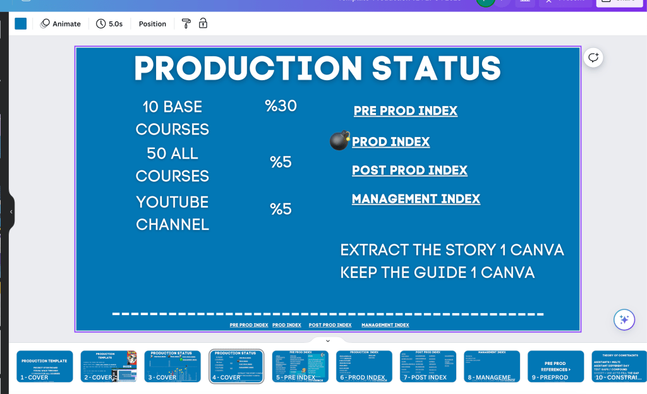The width and height of the screenshot is (647, 394).
Task: Open page 6 - PROD INDEX thumbnail
Action: [x=364, y=366]
